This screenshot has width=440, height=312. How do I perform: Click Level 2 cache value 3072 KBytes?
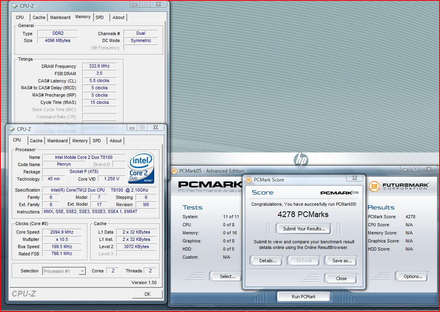[x=136, y=247]
